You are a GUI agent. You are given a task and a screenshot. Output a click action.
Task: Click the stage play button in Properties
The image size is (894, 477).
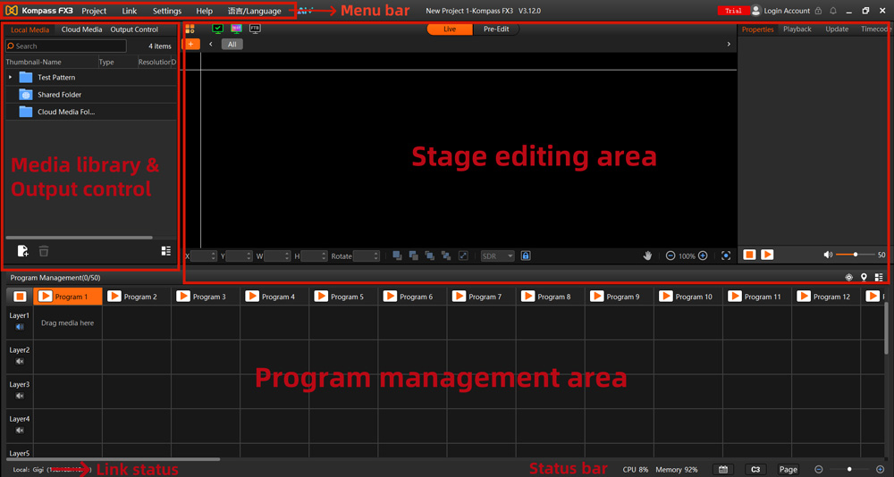tap(767, 255)
